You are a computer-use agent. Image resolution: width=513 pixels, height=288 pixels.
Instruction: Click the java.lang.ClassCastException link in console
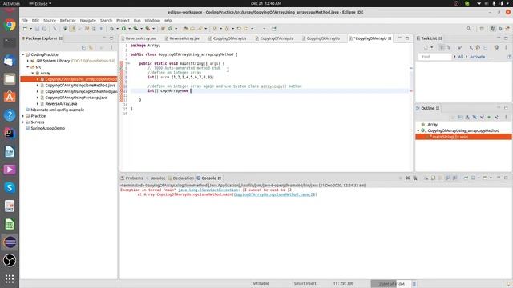click(x=208, y=190)
